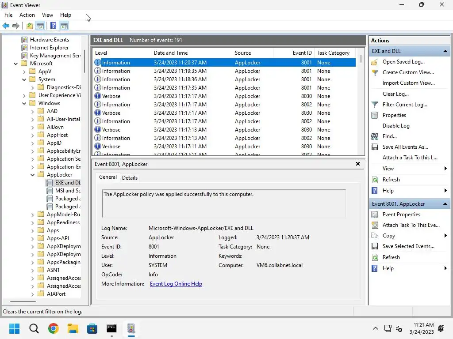Viewport: 453px width, 339px height.
Task: Show hidden system tray icons chevron
Action: [375, 328]
